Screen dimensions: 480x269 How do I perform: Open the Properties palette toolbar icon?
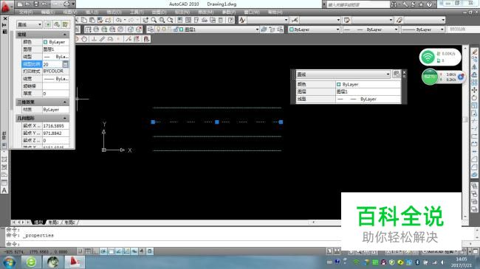point(180,20)
